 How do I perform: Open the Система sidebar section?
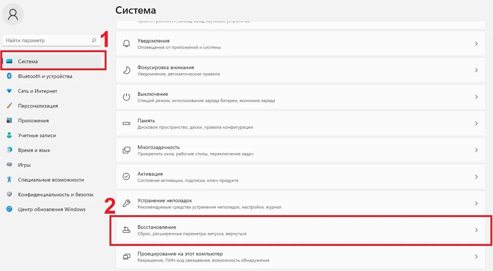(28, 61)
